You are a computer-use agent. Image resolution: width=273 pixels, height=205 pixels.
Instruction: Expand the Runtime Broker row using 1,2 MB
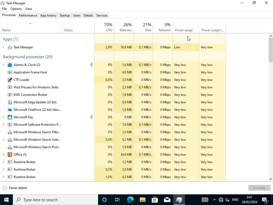pos(3,162)
